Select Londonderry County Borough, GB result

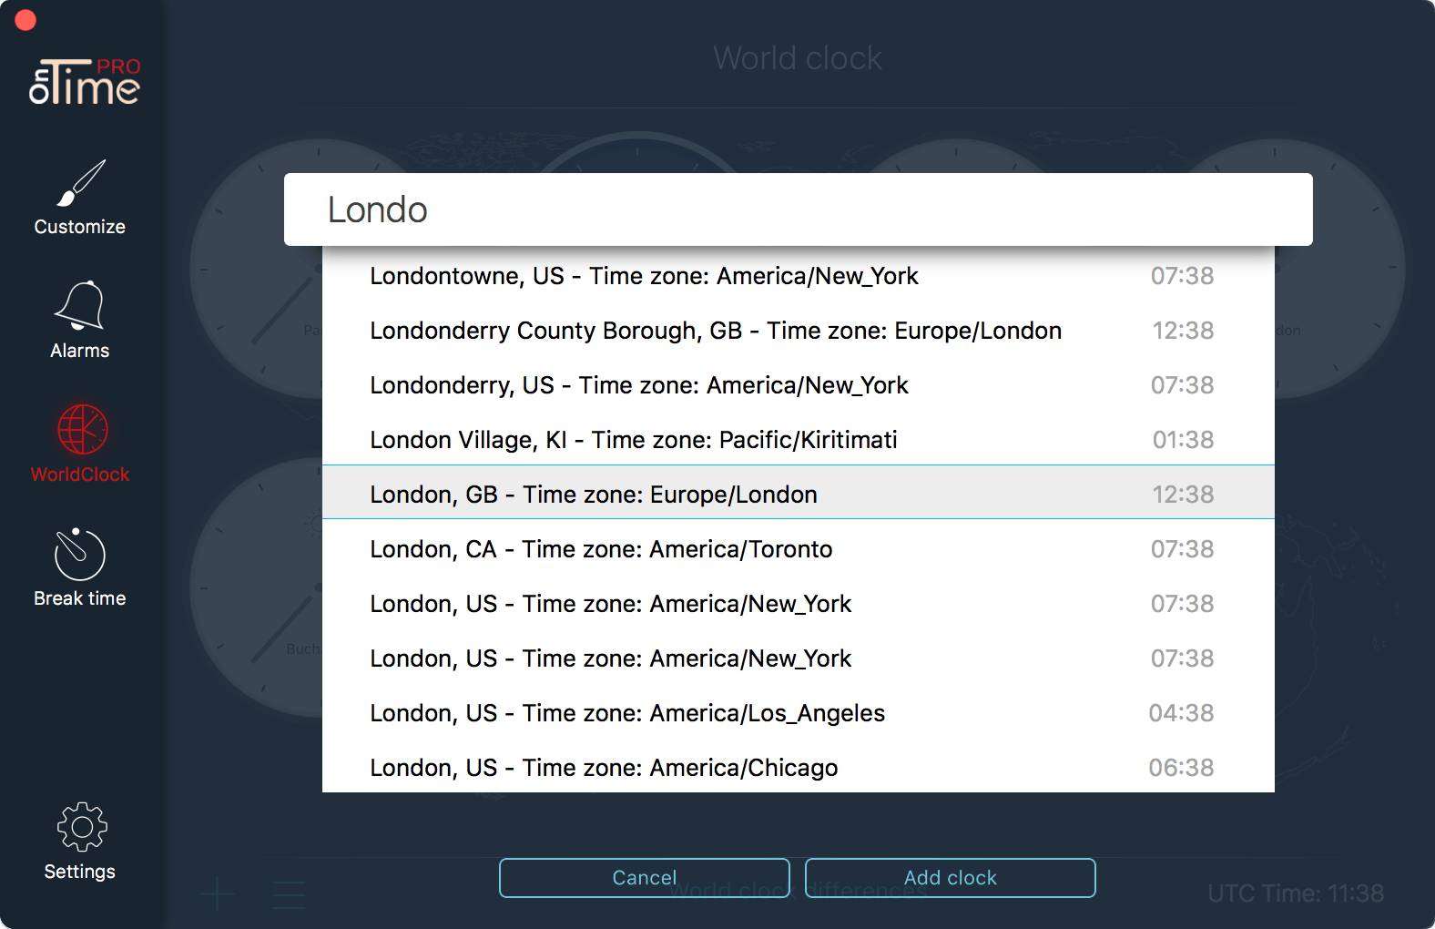tap(799, 331)
